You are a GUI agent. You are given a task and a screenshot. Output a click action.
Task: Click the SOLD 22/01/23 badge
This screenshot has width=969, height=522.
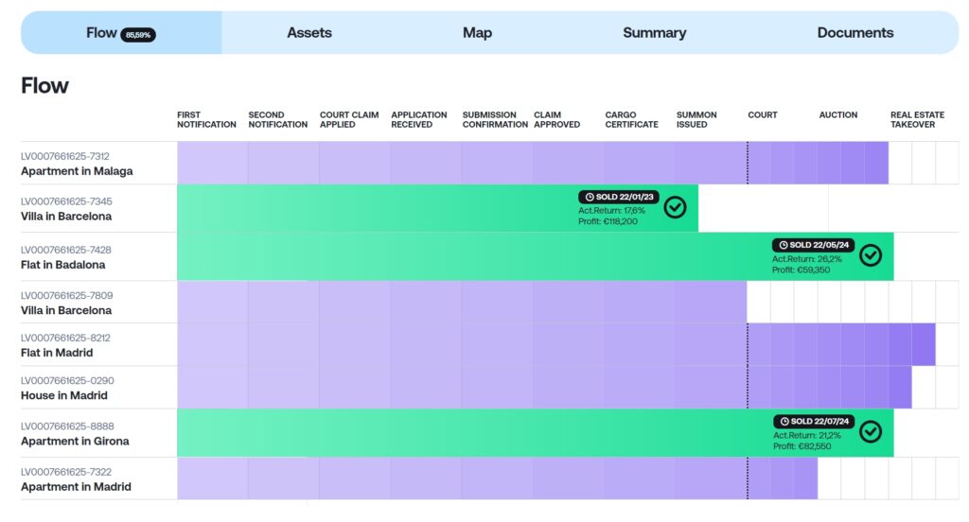[619, 197]
